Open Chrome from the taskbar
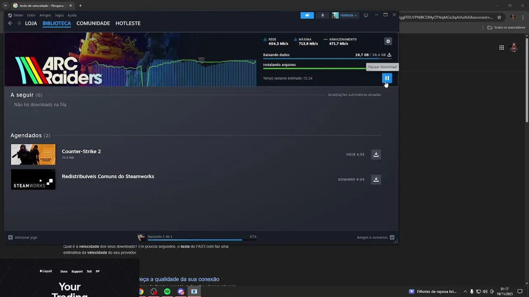Viewport: 529px width, 297px height. point(141,292)
